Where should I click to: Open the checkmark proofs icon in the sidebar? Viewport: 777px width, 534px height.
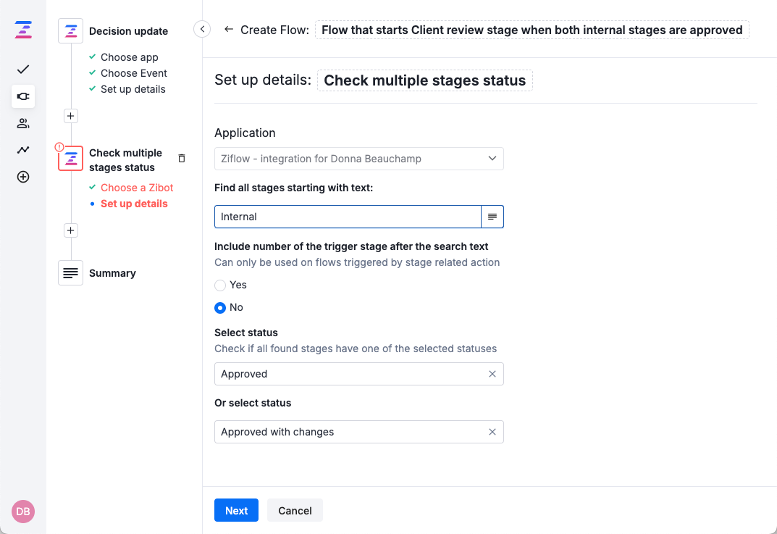click(23, 70)
